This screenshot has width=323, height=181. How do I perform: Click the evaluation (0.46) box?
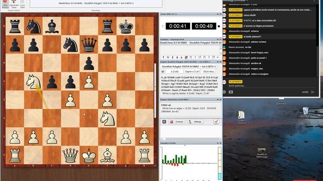(x=175, y=71)
